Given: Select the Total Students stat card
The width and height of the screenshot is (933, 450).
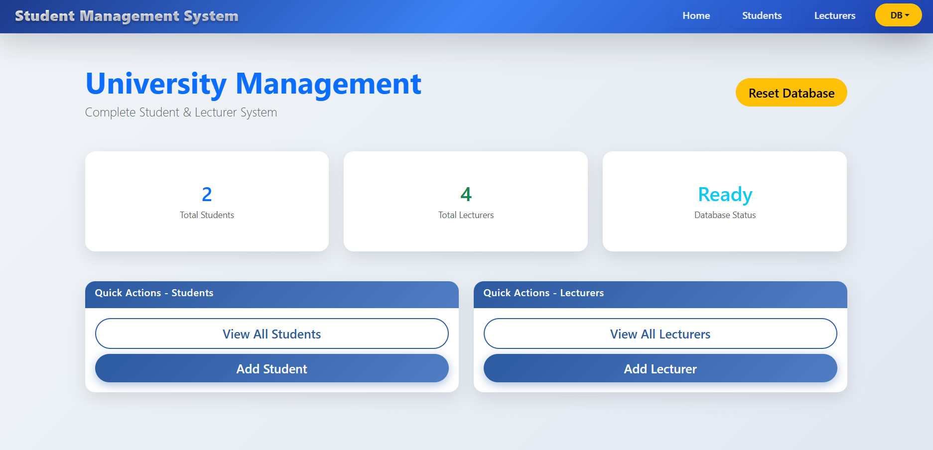Looking at the screenshot, I should coord(207,201).
